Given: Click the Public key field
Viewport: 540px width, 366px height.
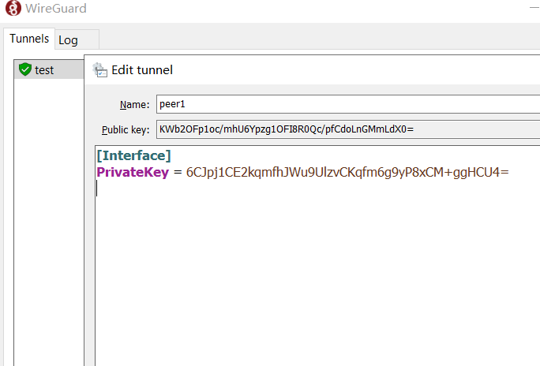Looking at the screenshot, I should tap(348, 129).
